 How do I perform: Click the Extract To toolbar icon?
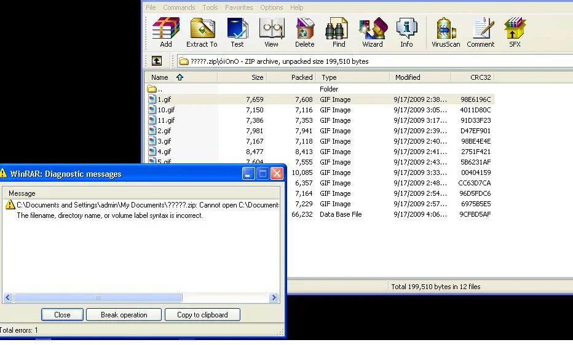click(202, 32)
